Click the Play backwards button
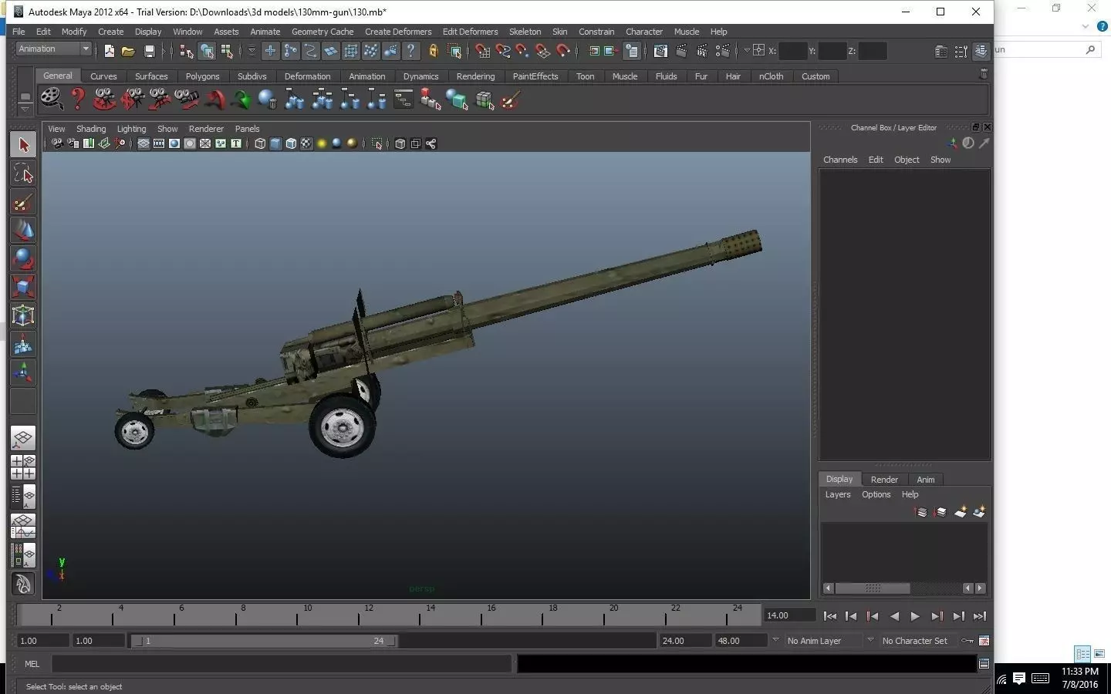 (x=894, y=616)
